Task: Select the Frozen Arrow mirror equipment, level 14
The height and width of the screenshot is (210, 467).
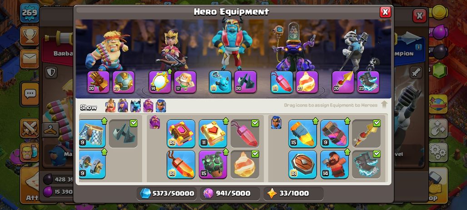Action: click(159, 82)
